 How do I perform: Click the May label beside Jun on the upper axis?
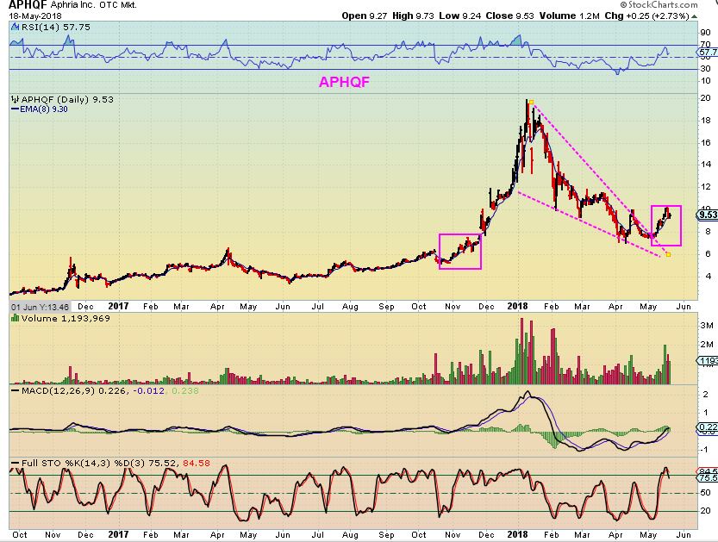tap(648, 307)
